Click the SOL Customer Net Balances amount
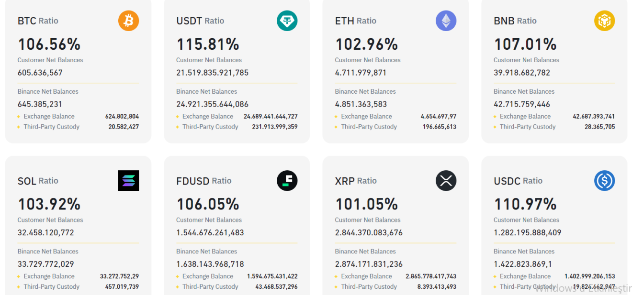Viewport: 632px width, 295px height. (46, 233)
